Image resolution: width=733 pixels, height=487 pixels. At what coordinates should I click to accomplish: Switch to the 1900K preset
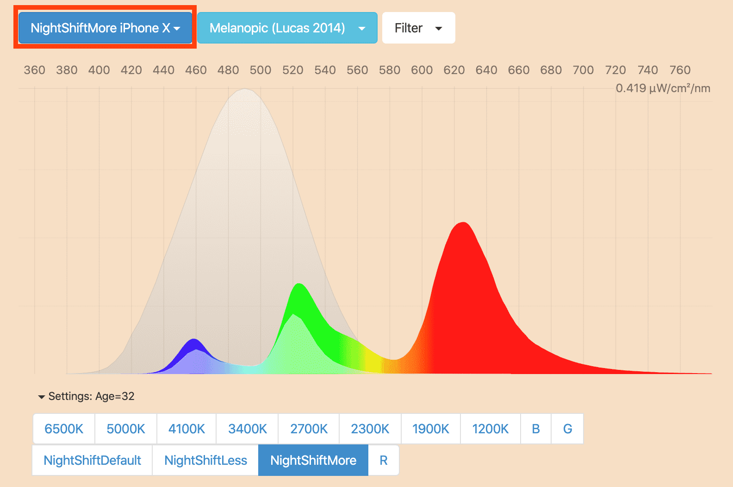coord(431,429)
